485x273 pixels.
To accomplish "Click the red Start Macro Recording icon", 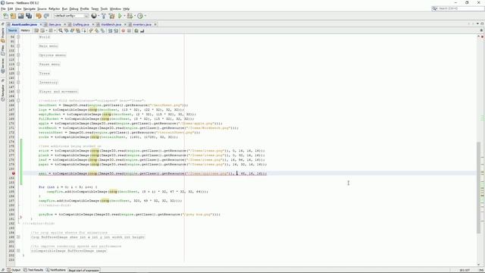I will click(x=123, y=30).
